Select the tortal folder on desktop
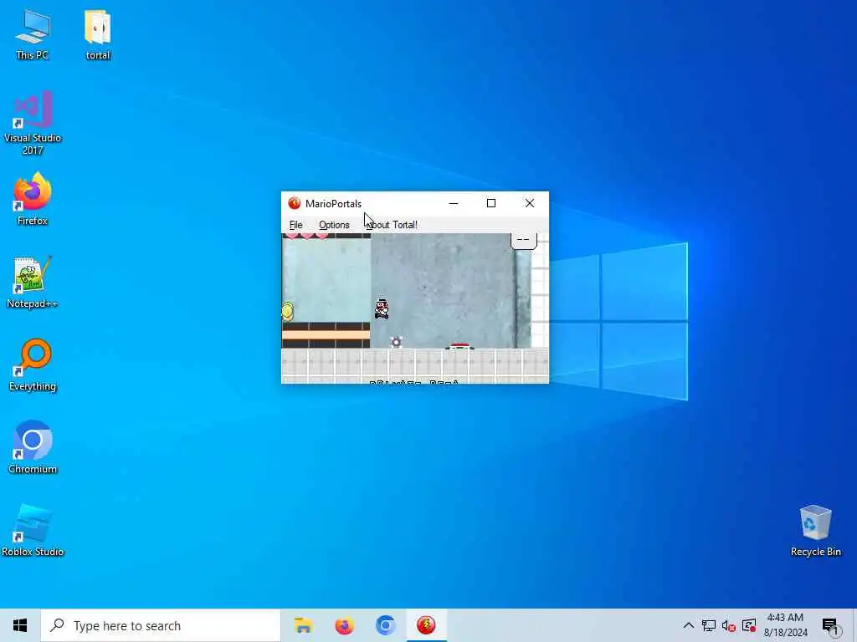857x642 pixels. 98,34
